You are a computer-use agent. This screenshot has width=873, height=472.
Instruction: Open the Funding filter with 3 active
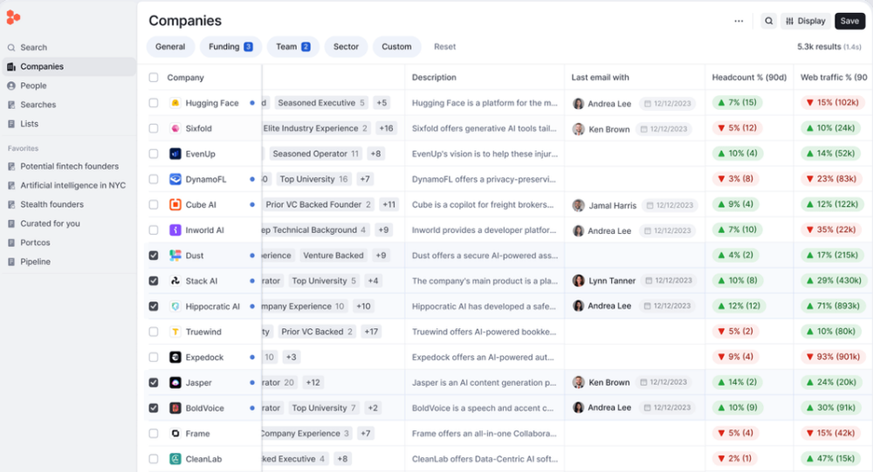click(230, 47)
